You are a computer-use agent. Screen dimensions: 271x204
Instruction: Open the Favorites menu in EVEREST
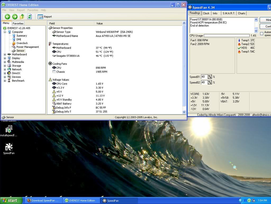click(x=33, y=10)
